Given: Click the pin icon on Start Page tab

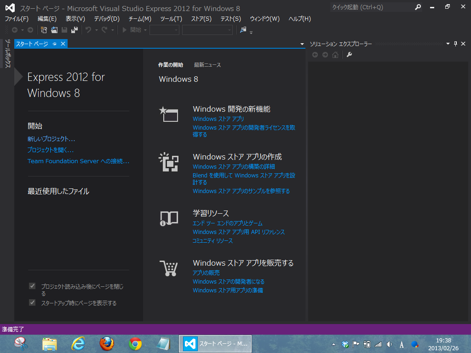Looking at the screenshot, I should point(54,44).
